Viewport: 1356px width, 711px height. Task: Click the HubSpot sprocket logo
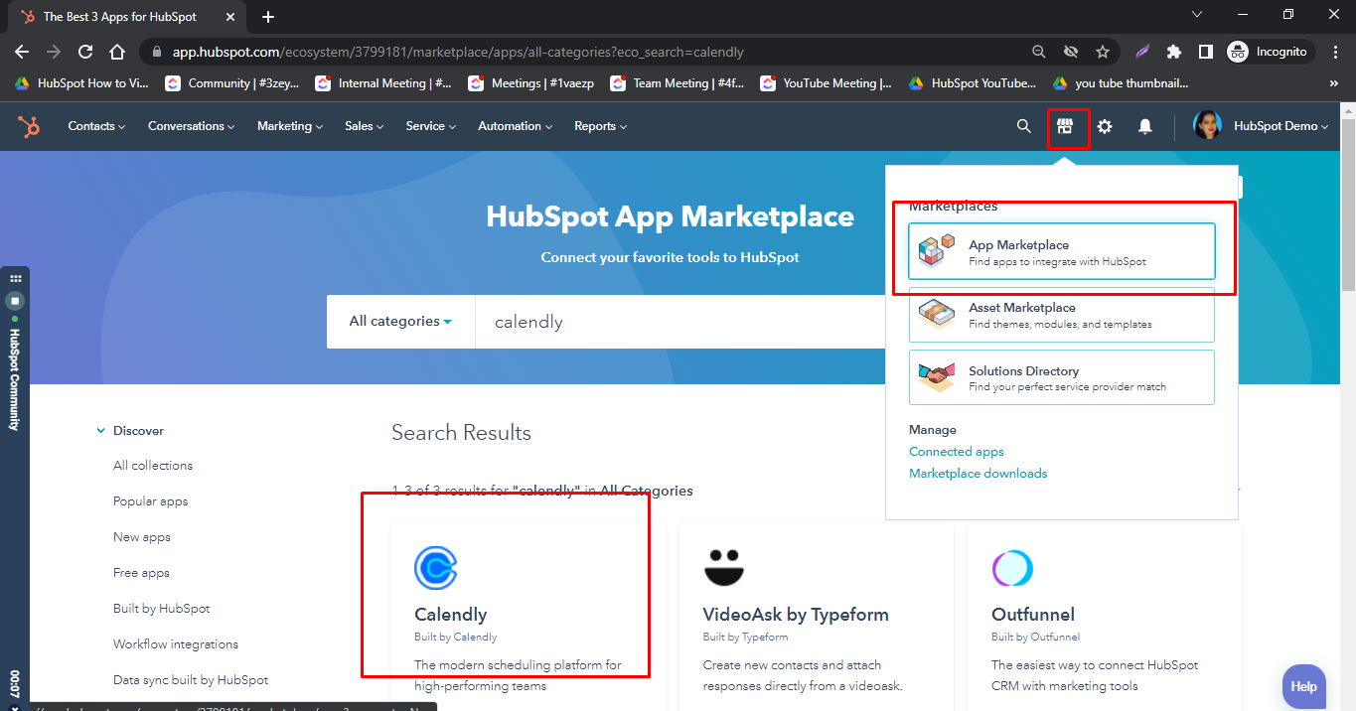(x=29, y=126)
